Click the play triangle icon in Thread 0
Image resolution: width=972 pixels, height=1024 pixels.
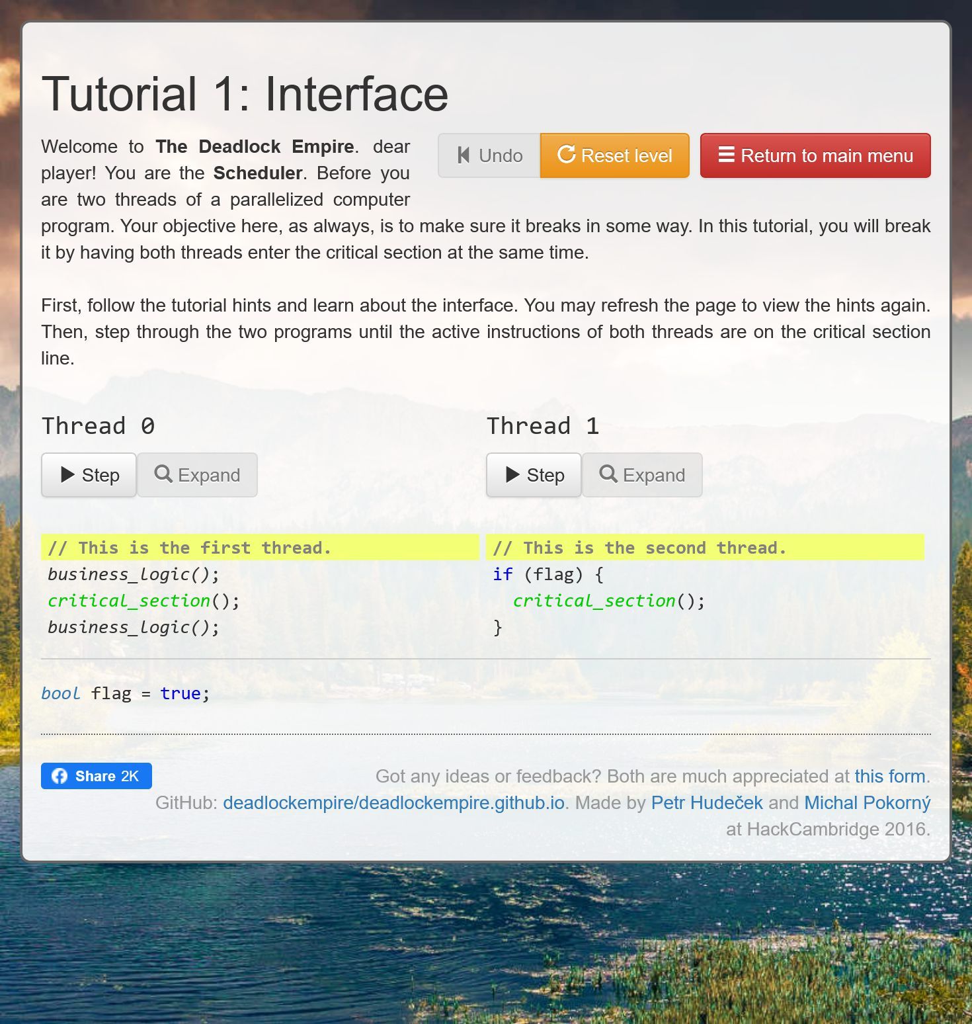pos(67,474)
